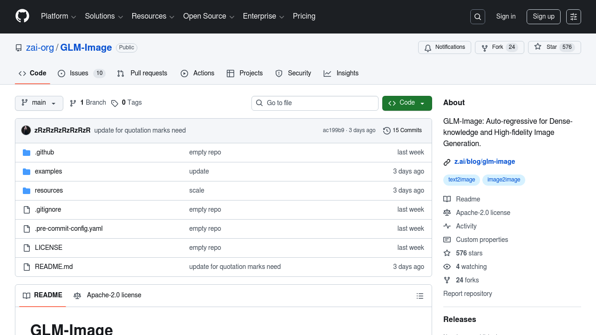Open the search icon in the header
This screenshot has height=335, width=596.
point(477,16)
